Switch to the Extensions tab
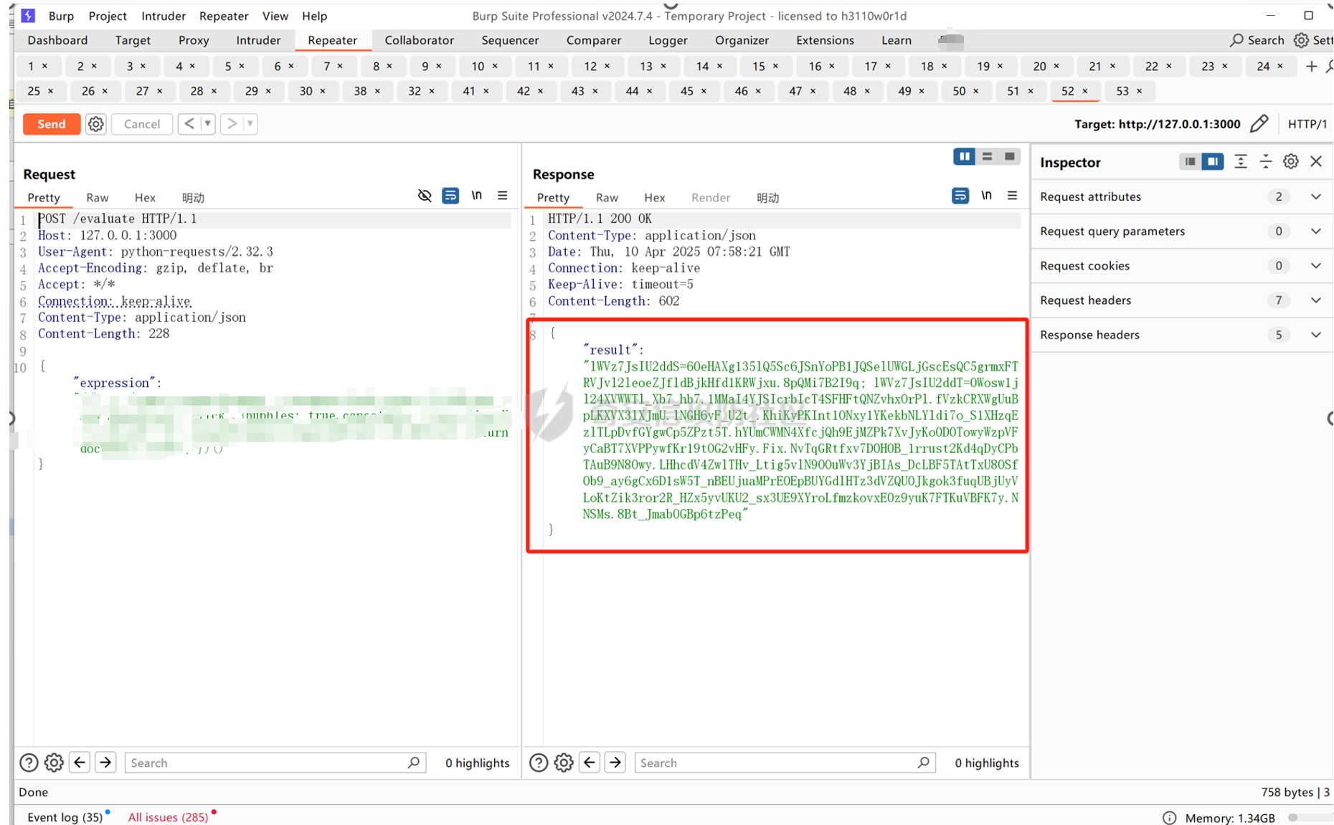Screen dimensions: 1334x825 825,40
